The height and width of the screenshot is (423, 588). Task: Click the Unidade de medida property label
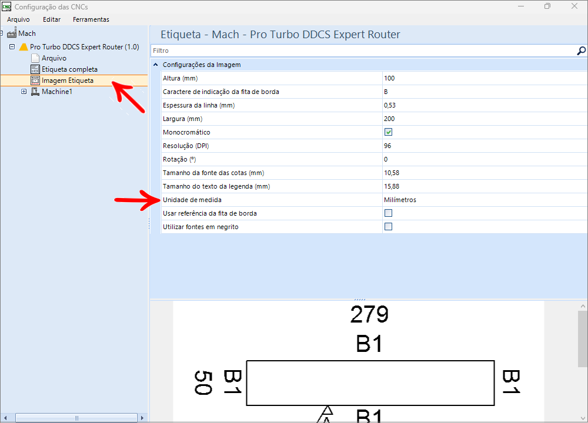tap(192, 200)
